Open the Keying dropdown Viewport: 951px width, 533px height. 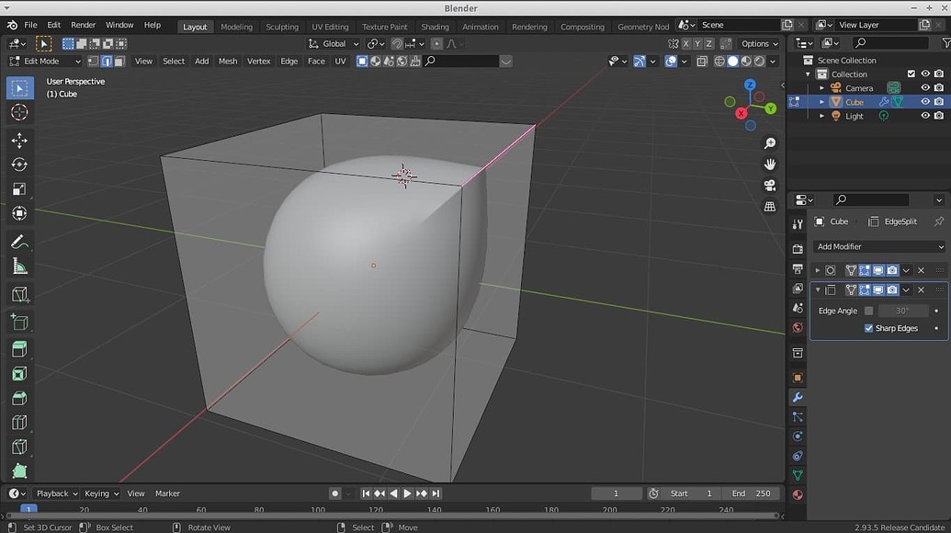click(x=101, y=493)
